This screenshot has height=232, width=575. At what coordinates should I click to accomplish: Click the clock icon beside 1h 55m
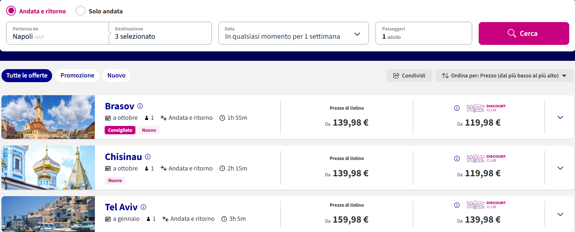(222, 118)
